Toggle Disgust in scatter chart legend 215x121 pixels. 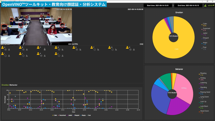point(76,115)
